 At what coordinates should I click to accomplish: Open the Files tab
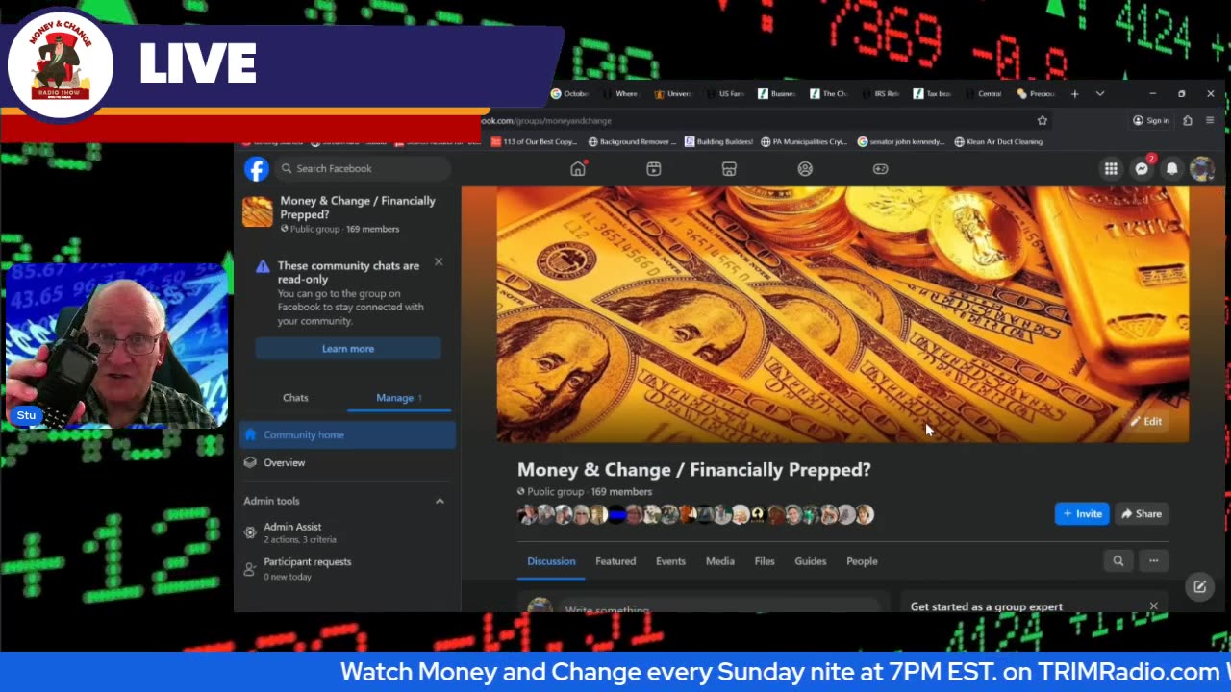765,561
